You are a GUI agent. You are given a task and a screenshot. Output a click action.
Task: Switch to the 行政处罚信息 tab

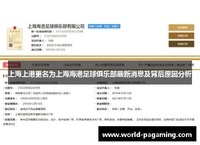pyautogui.click(x=72, y=65)
